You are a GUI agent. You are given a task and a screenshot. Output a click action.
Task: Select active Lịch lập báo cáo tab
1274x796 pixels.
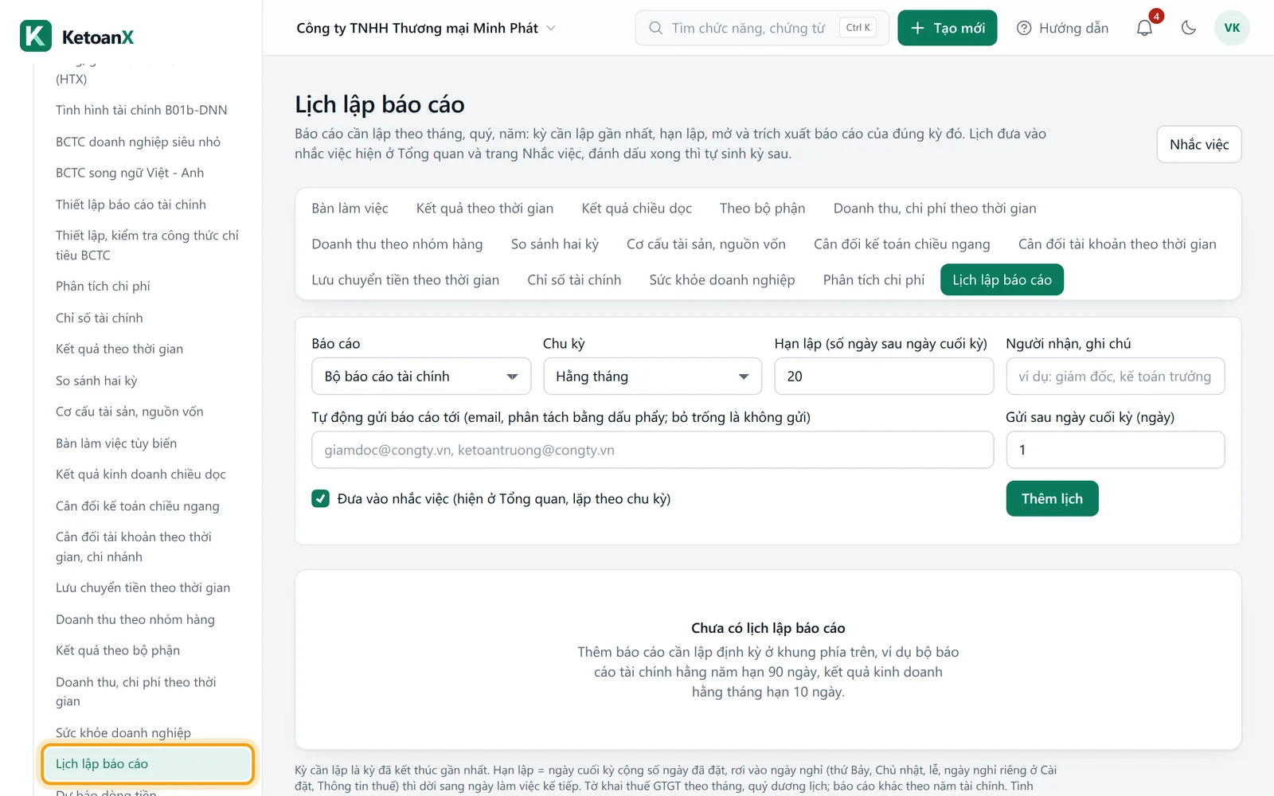1002,279
